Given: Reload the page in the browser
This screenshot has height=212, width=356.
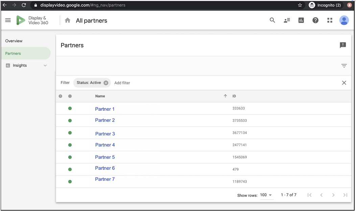Looking at the screenshot, I should point(24,5).
